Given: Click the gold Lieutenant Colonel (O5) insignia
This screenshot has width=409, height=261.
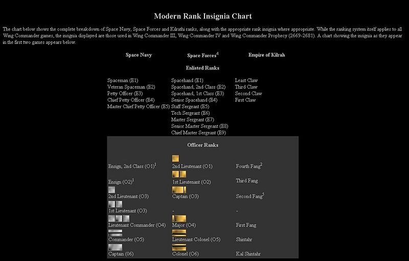Looking at the screenshot, I should [x=179, y=233].
